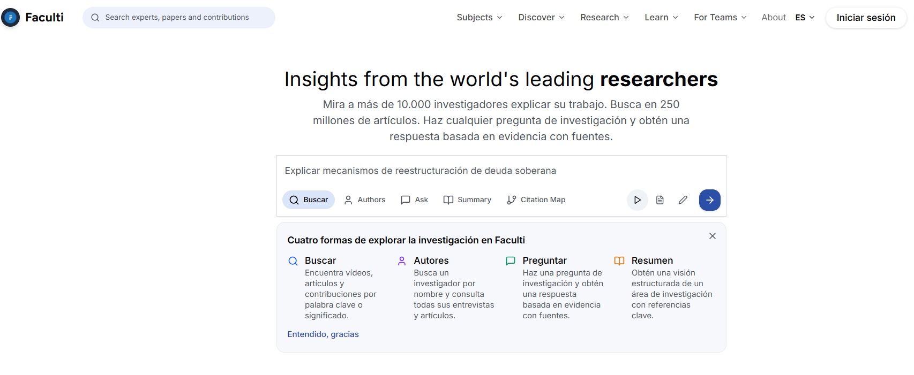The height and width of the screenshot is (375, 914).
Task: Click the main query field about deuda soberana
Action: coord(501,171)
